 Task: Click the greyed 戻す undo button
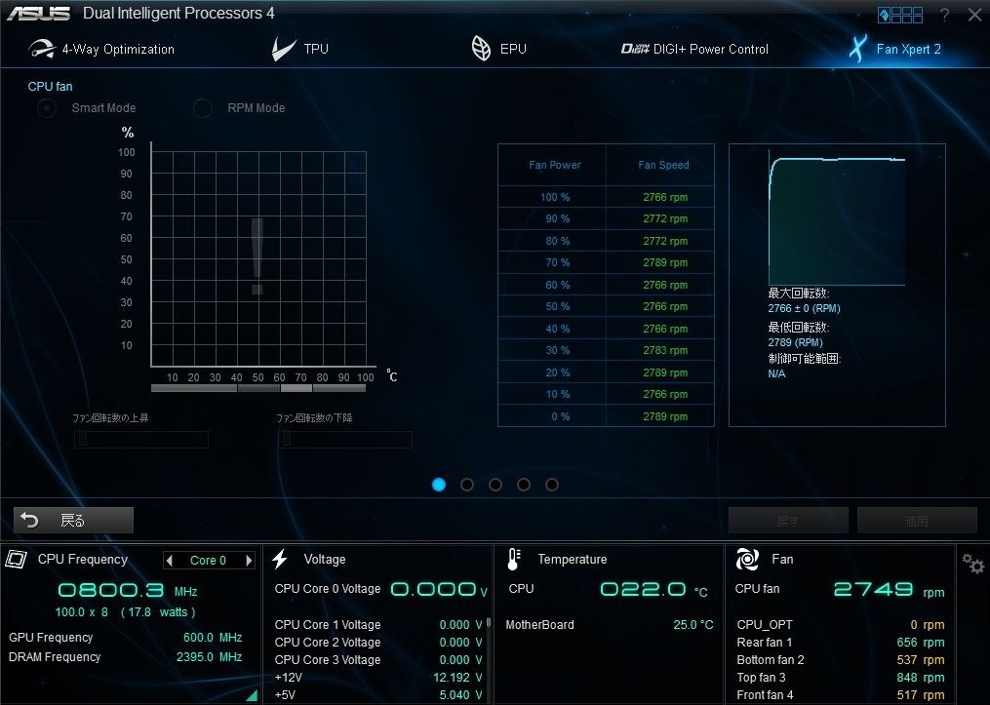pyautogui.click(x=788, y=521)
